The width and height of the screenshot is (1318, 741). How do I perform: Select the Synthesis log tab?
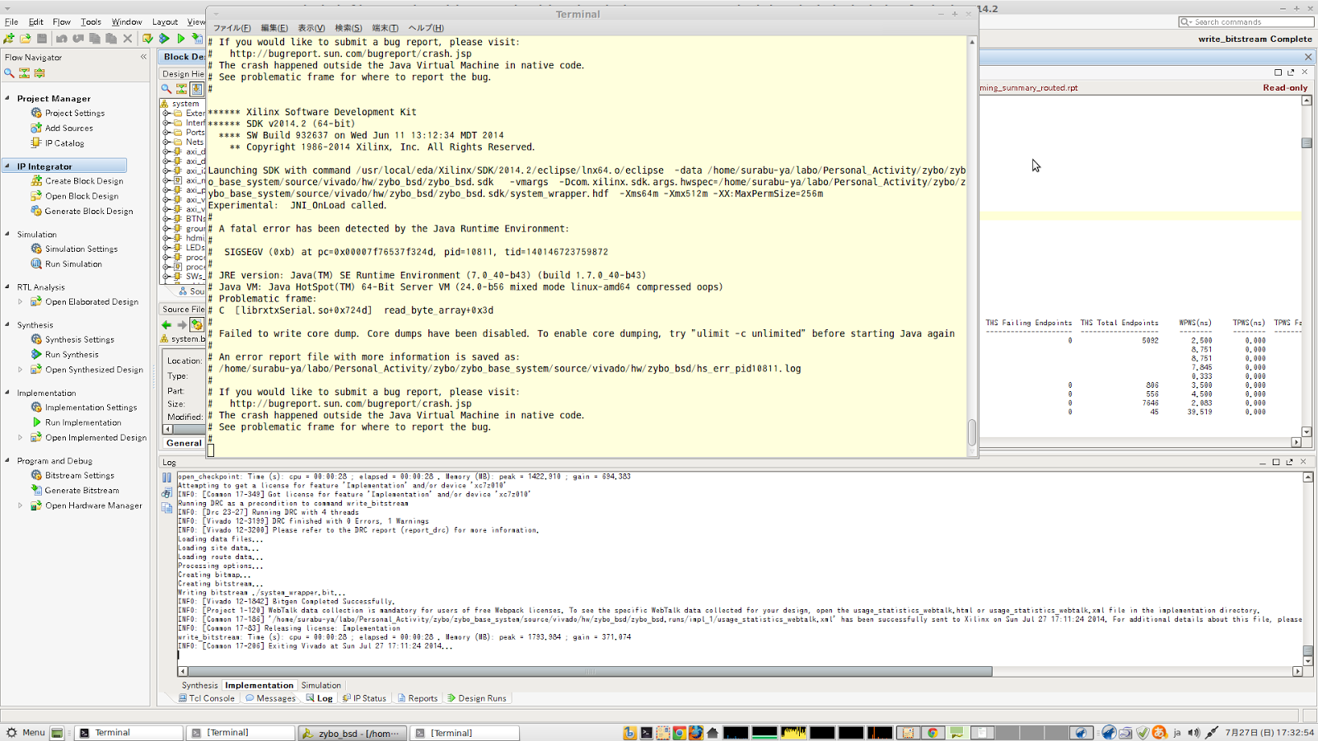tap(199, 685)
